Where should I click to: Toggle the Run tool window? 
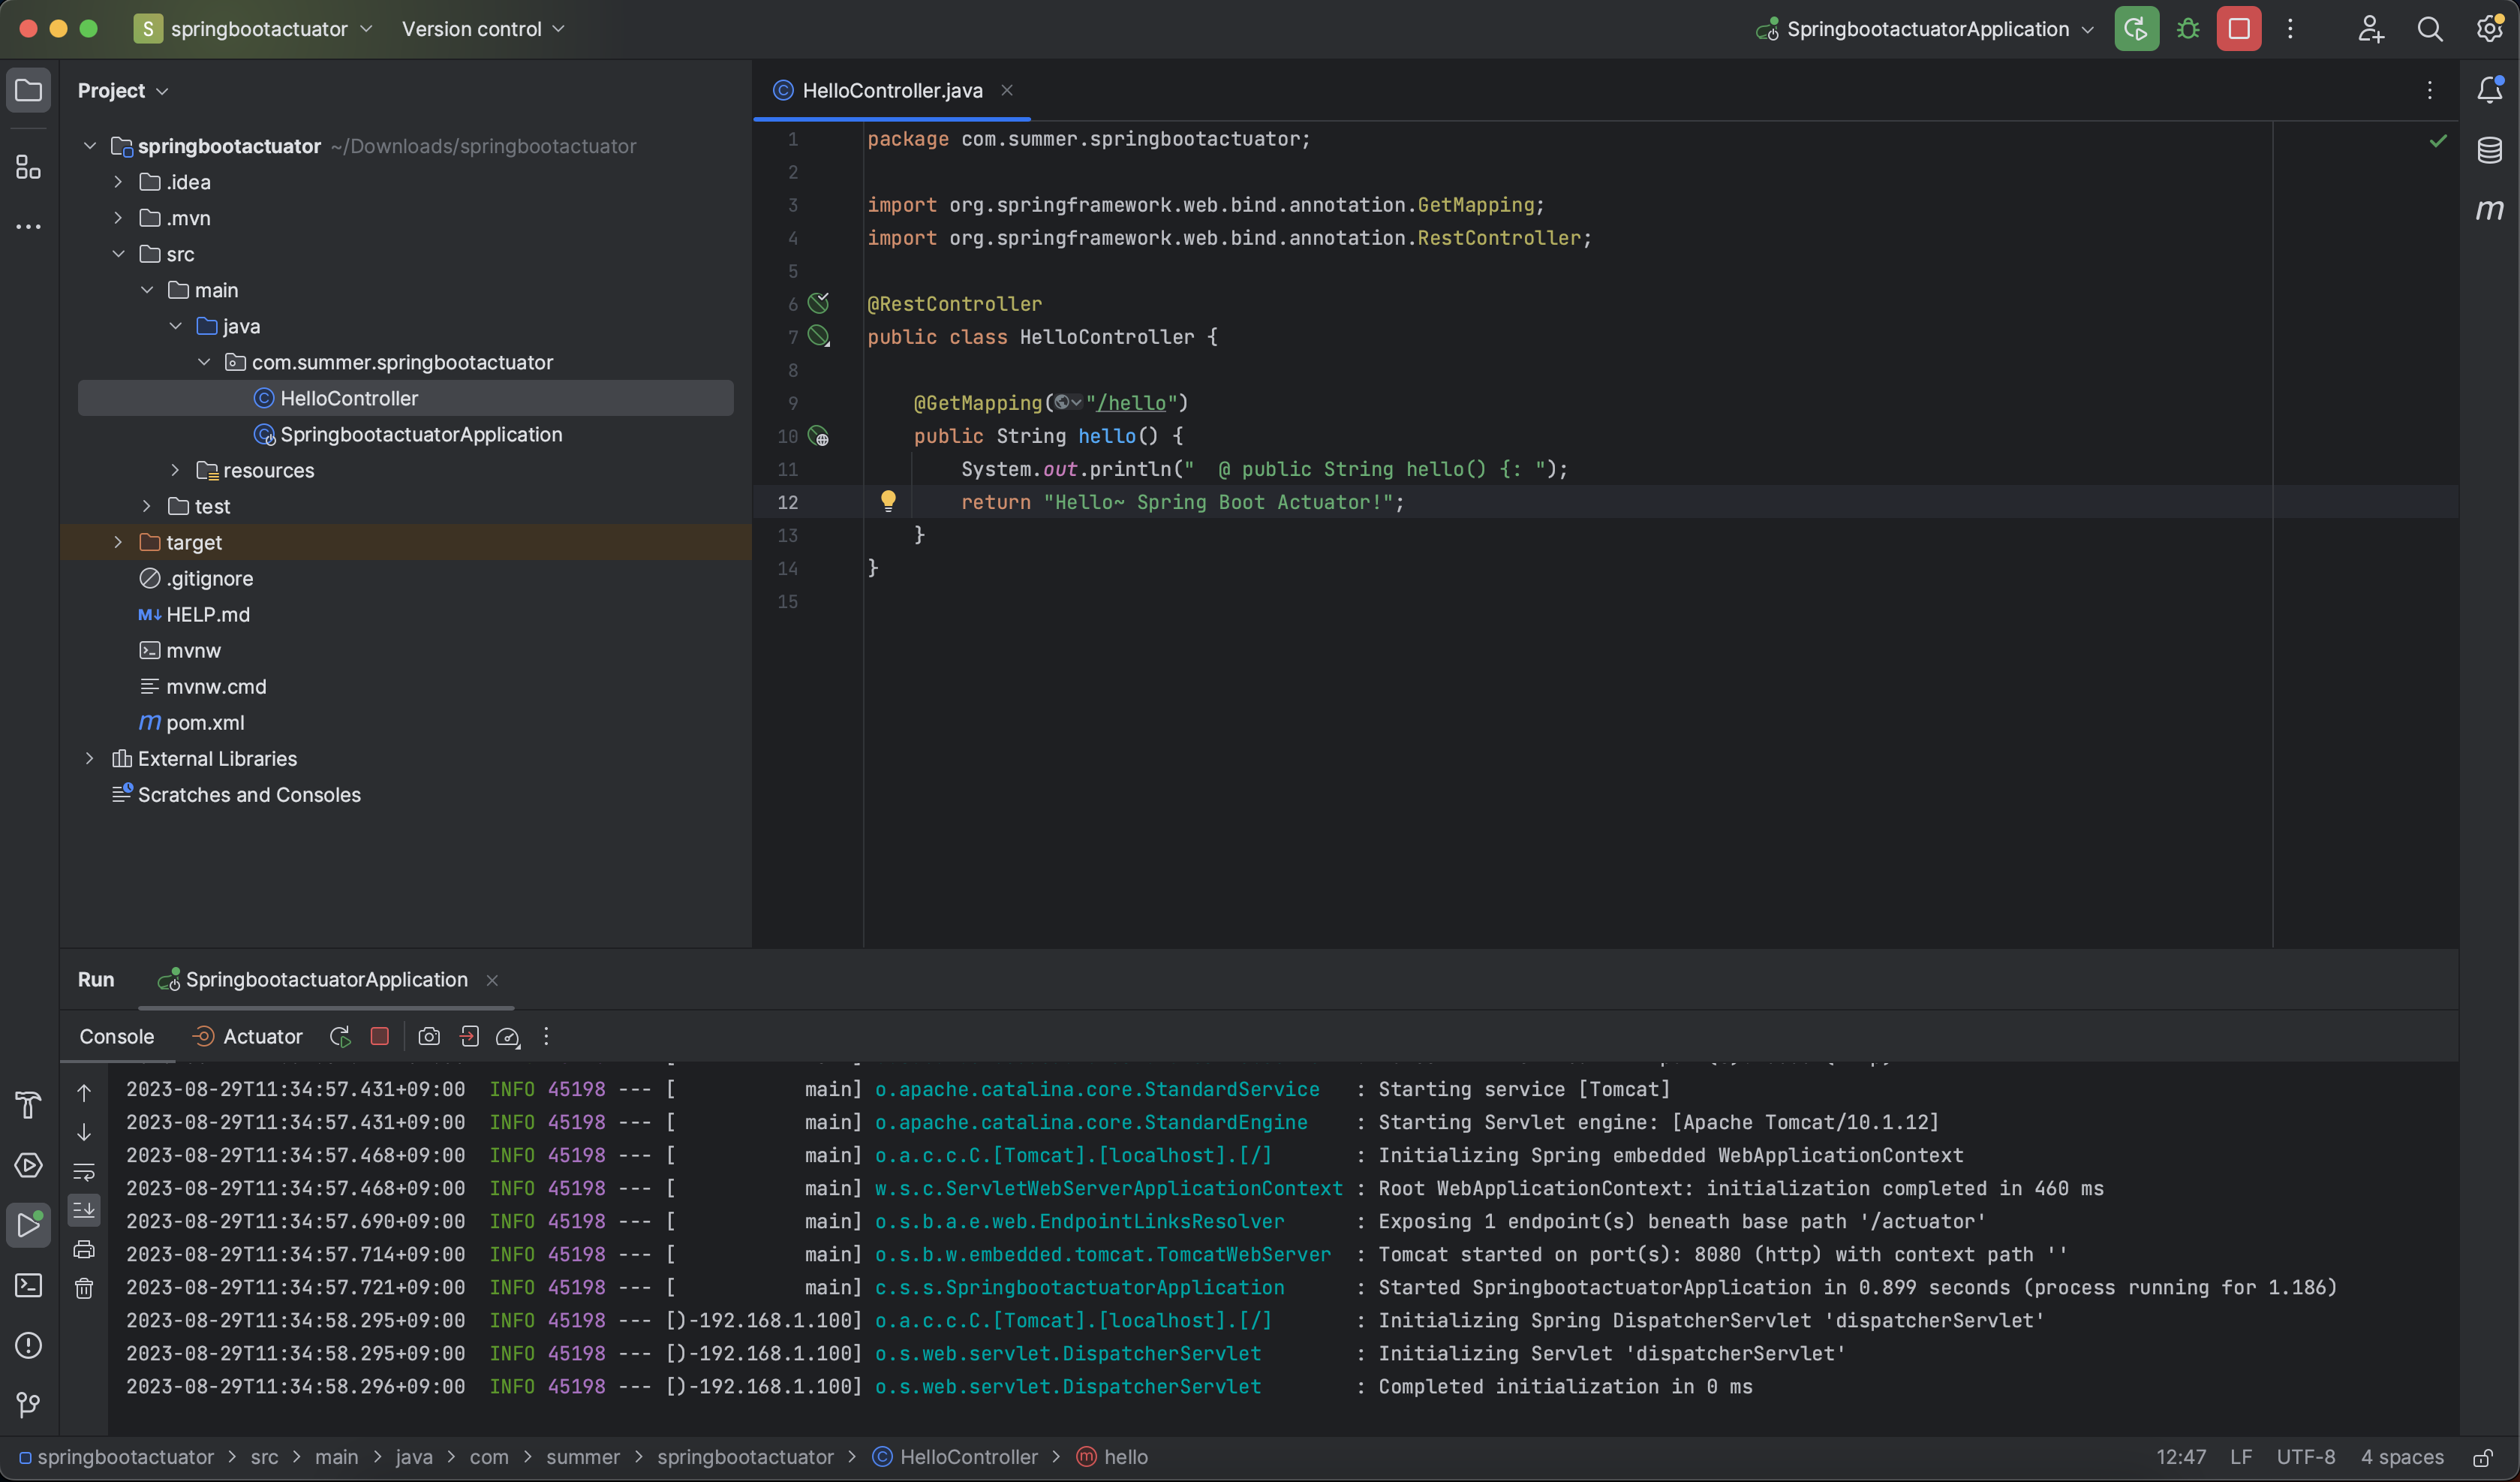coord(29,1224)
